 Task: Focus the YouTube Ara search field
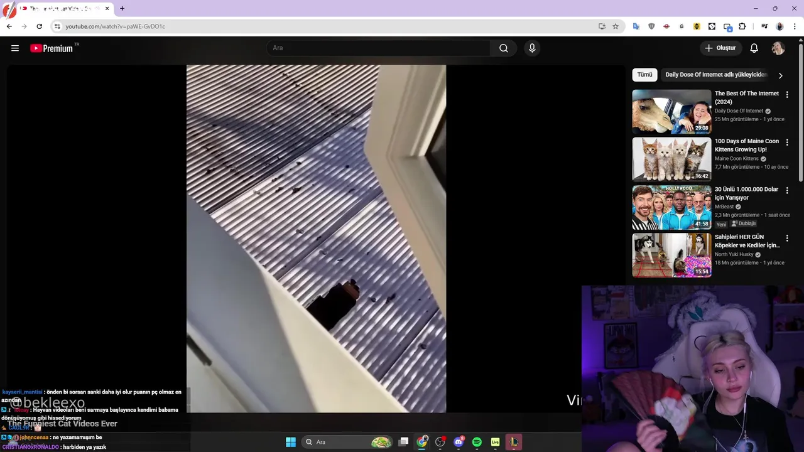[379, 48]
